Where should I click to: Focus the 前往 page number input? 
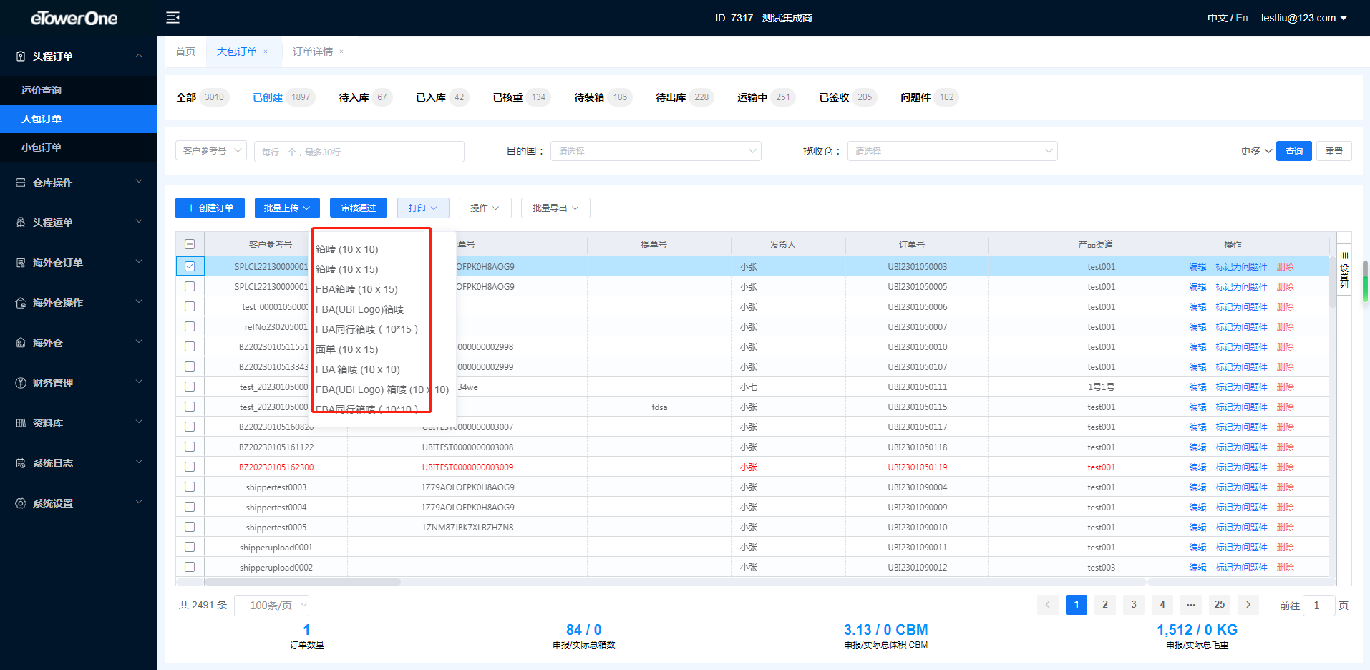[x=1319, y=606]
